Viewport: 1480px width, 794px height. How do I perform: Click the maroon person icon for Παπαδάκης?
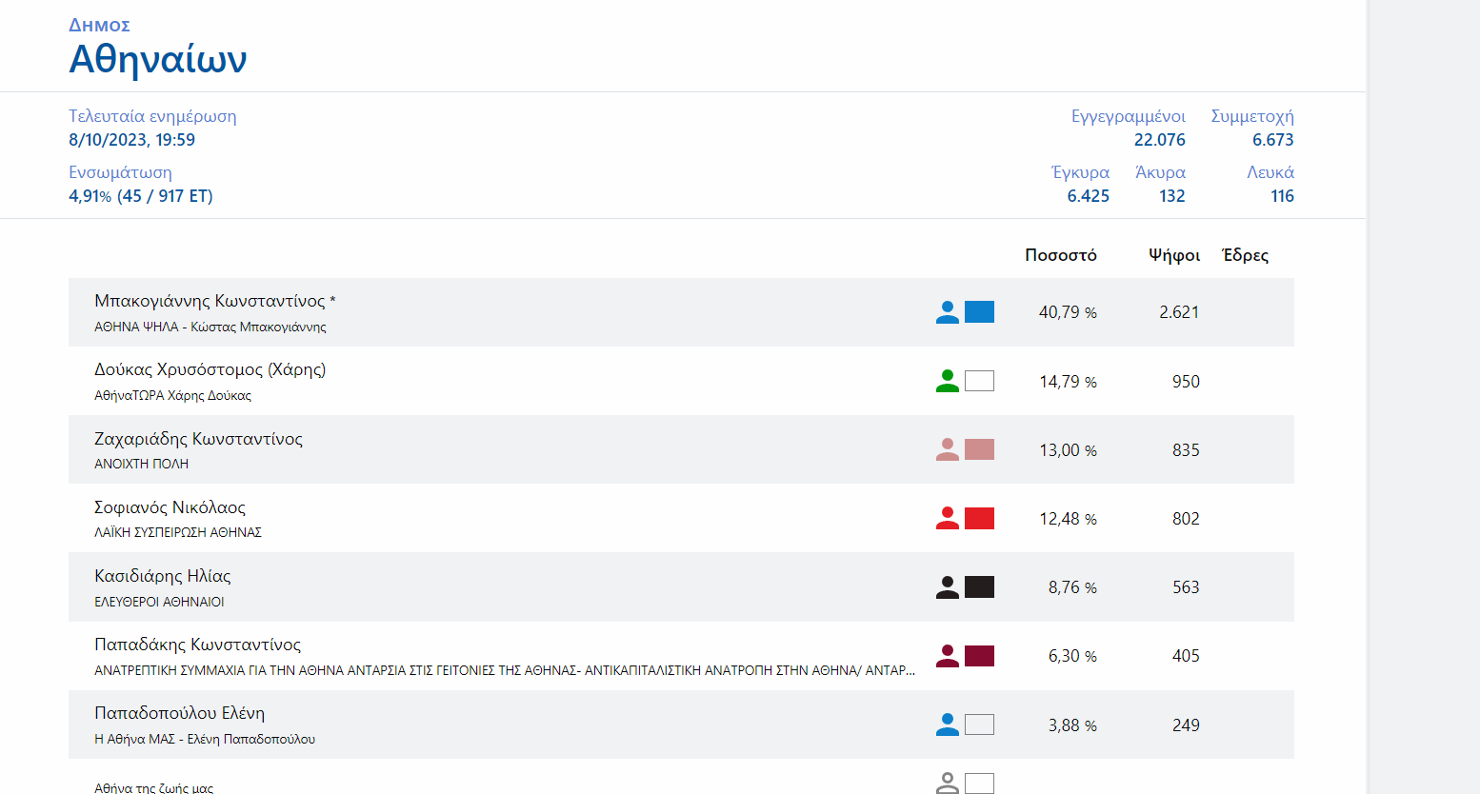tap(947, 656)
